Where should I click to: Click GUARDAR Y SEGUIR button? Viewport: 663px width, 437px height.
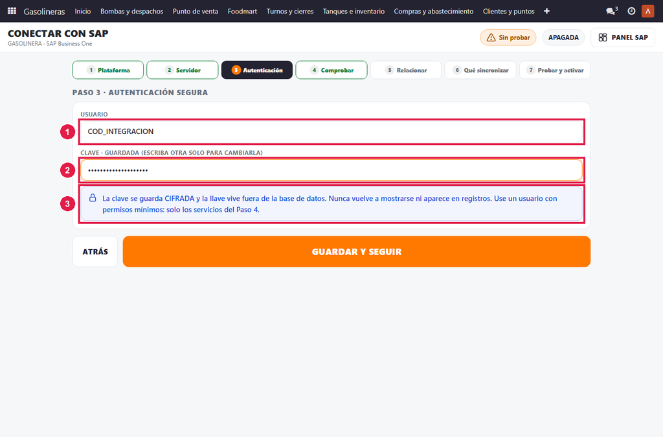(357, 251)
